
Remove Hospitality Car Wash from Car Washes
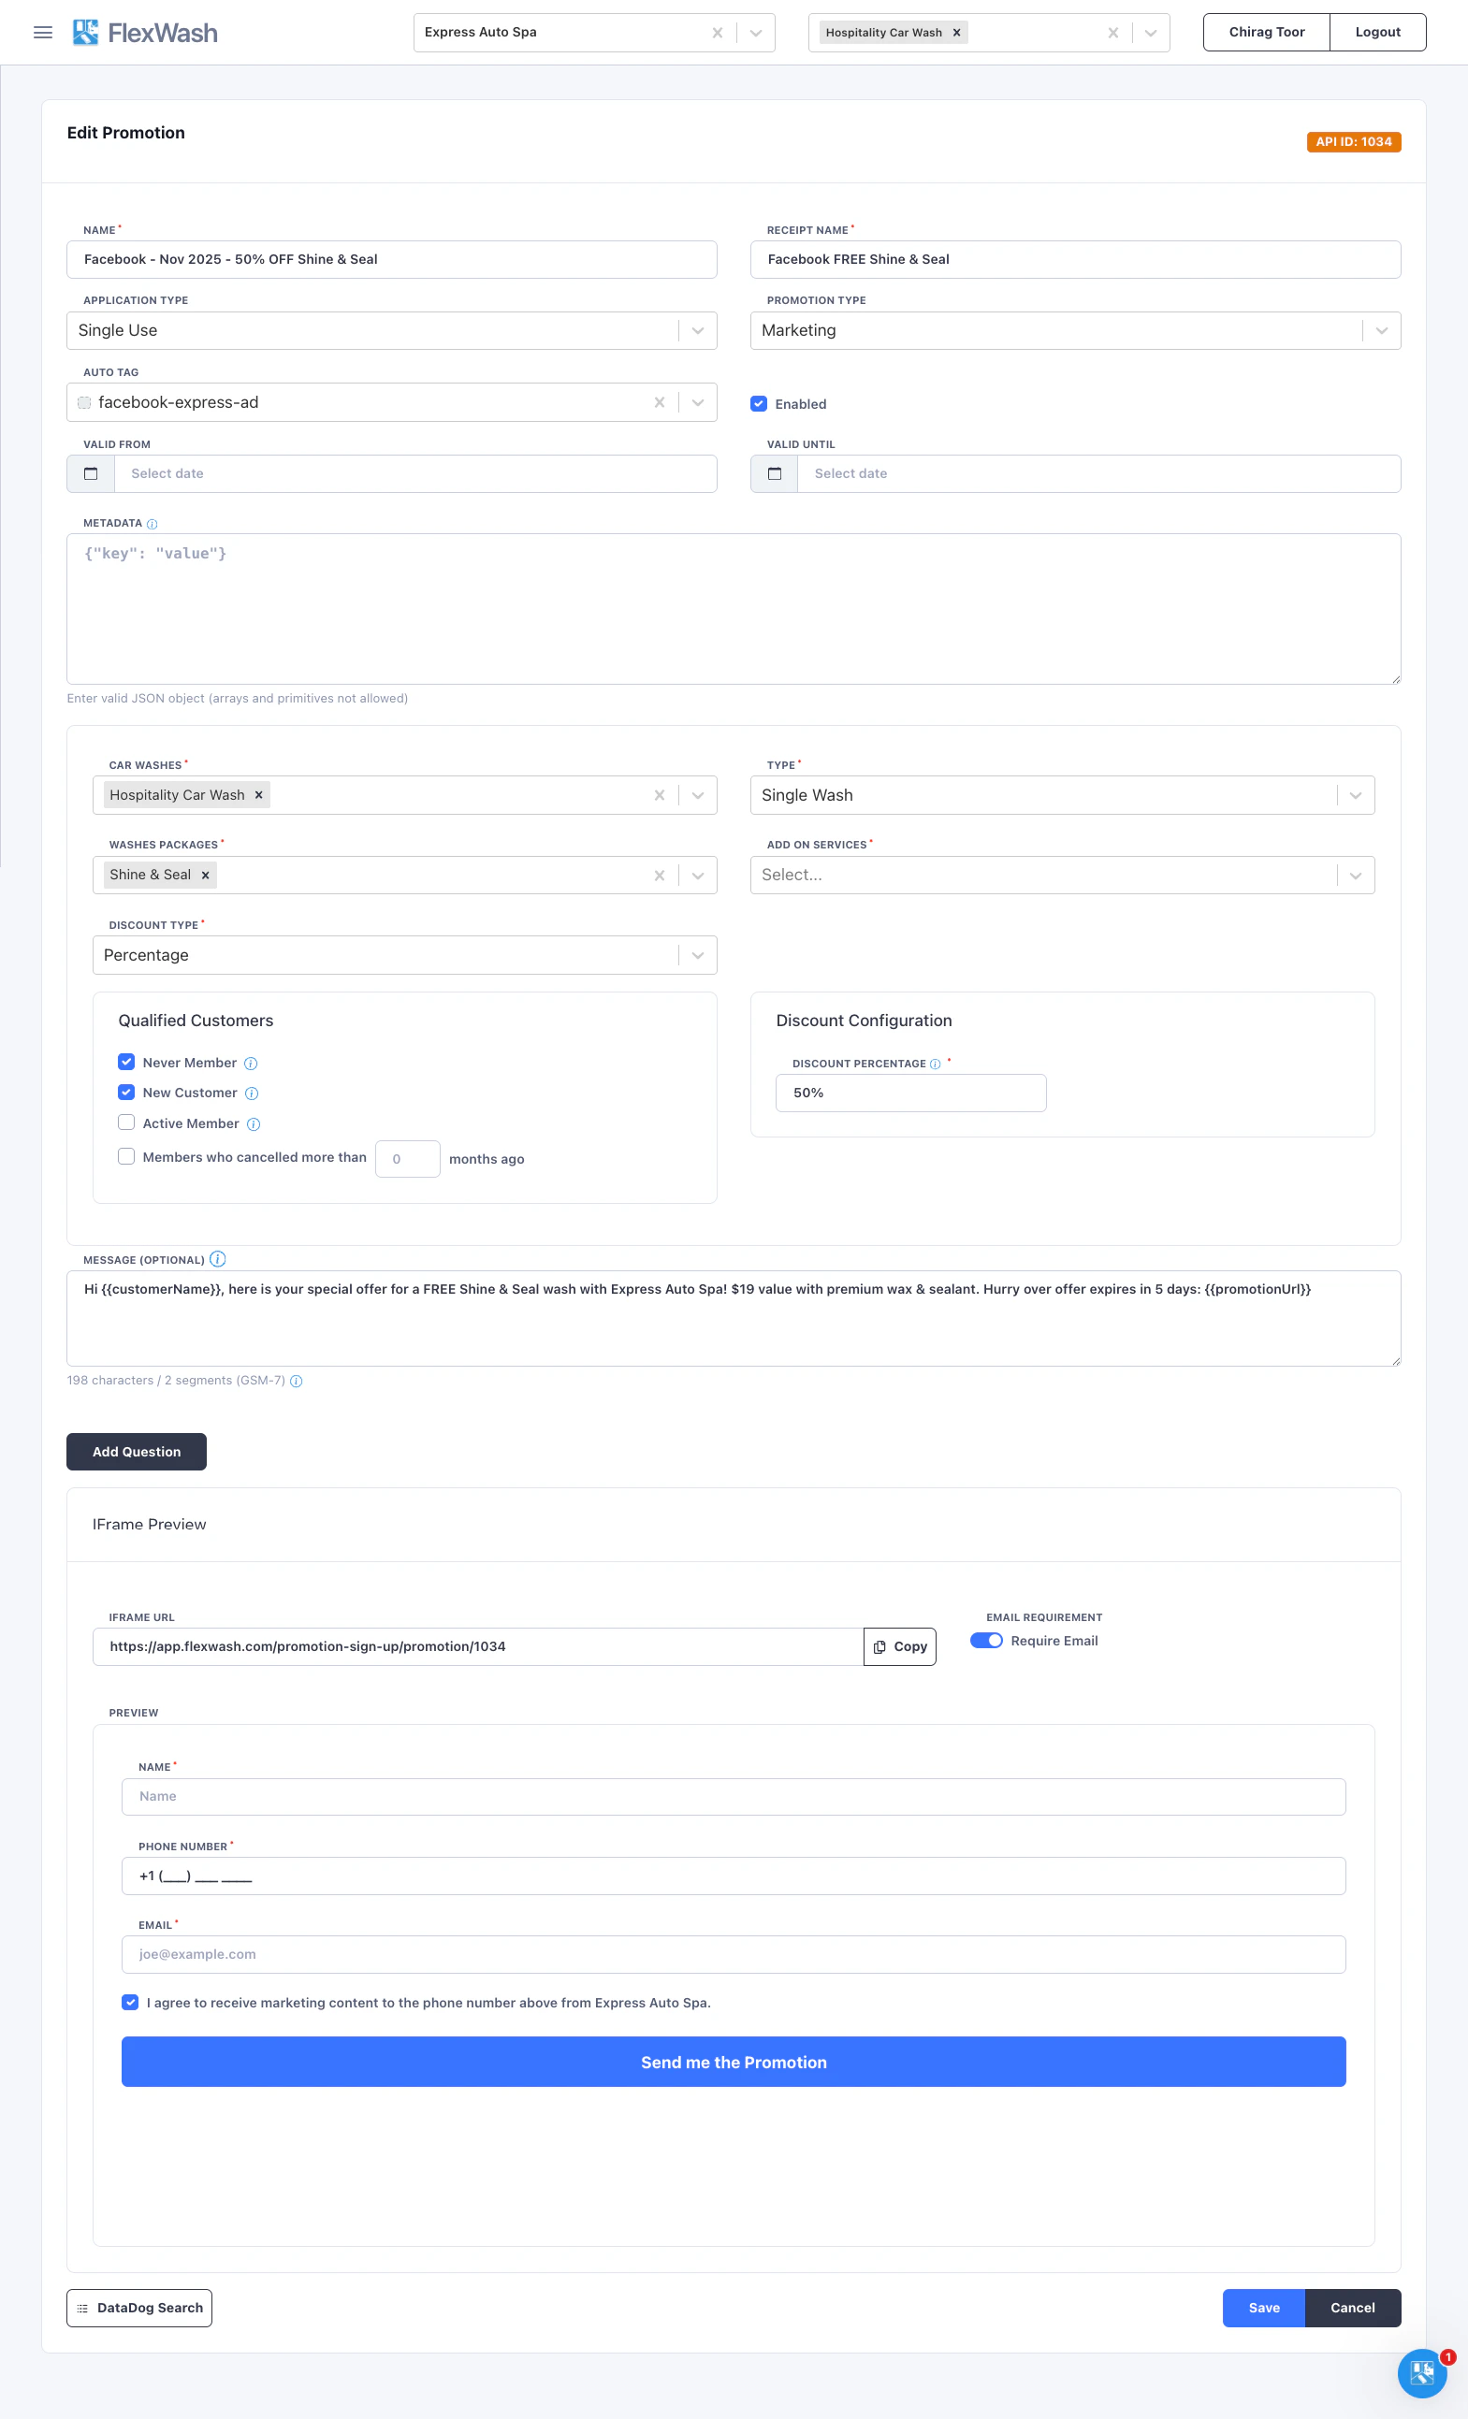(259, 795)
